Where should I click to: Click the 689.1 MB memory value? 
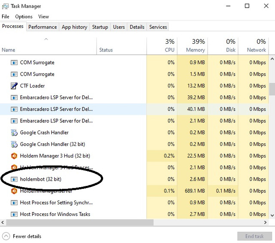point(195,191)
